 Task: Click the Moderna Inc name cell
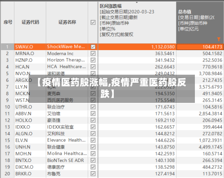click(x=67, y=54)
